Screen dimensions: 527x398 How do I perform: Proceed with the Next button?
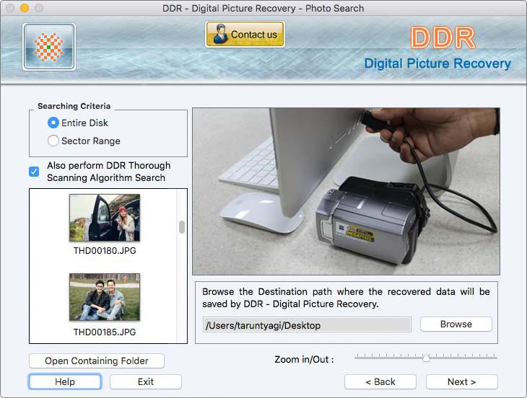[x=462, y=382]
